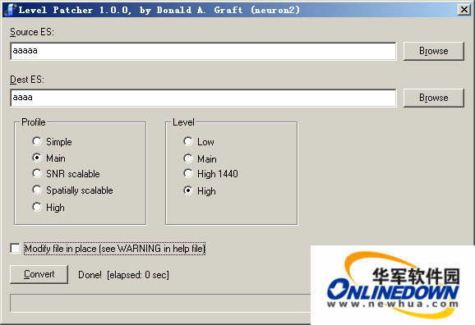Browse for the Source ES file
Screen dimensions: 475x325
coord(433,51)
